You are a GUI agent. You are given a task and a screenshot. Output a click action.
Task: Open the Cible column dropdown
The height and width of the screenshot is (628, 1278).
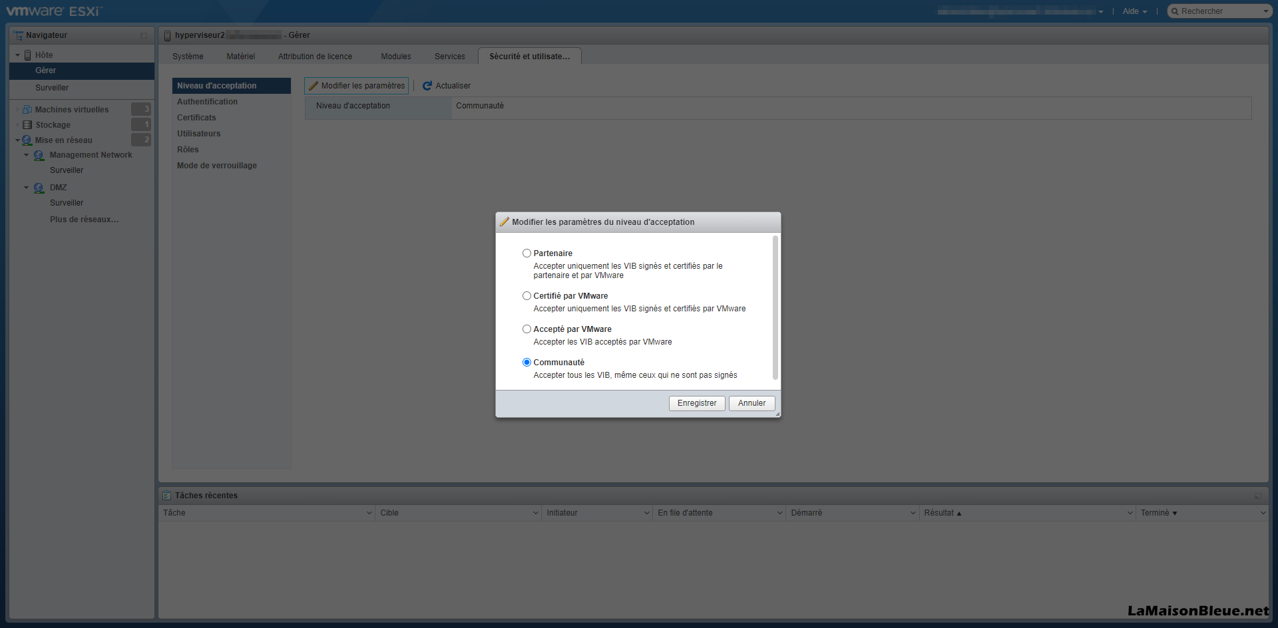point(536,513)
